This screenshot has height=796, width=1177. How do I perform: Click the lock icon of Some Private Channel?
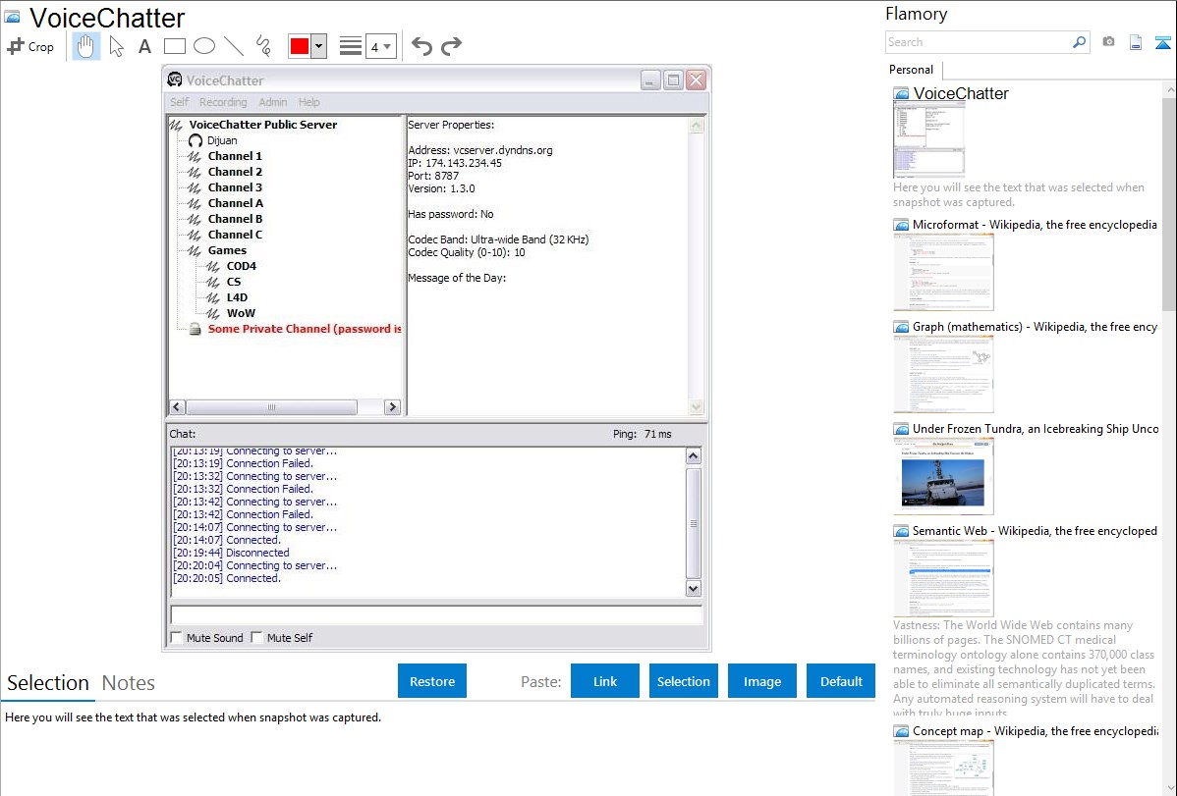195,330
